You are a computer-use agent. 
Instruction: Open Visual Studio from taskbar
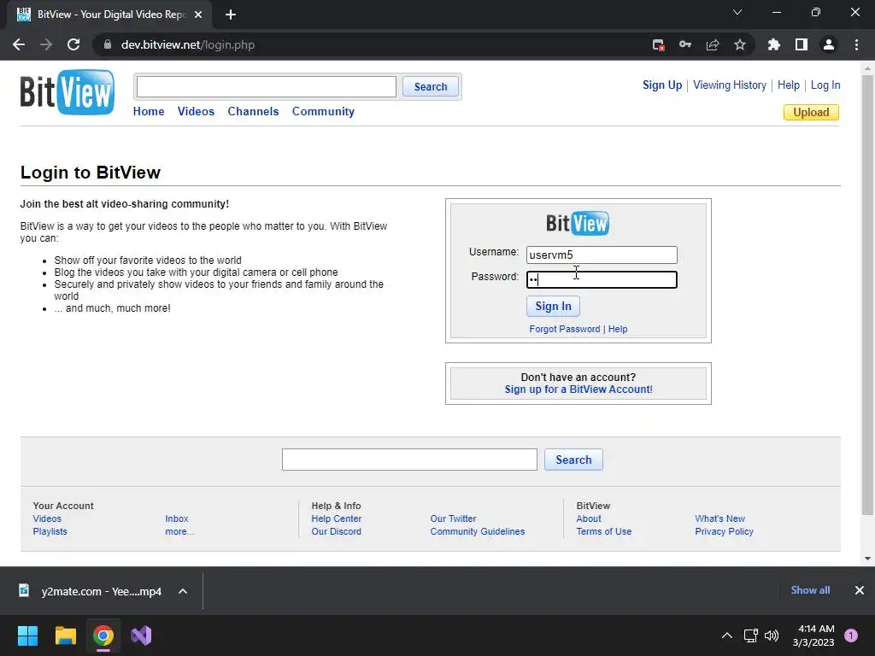[141, 635]
